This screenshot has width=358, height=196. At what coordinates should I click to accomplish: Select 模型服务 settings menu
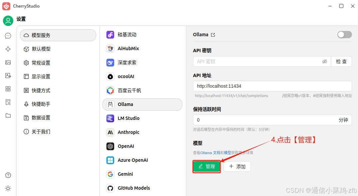coord(58,35)
